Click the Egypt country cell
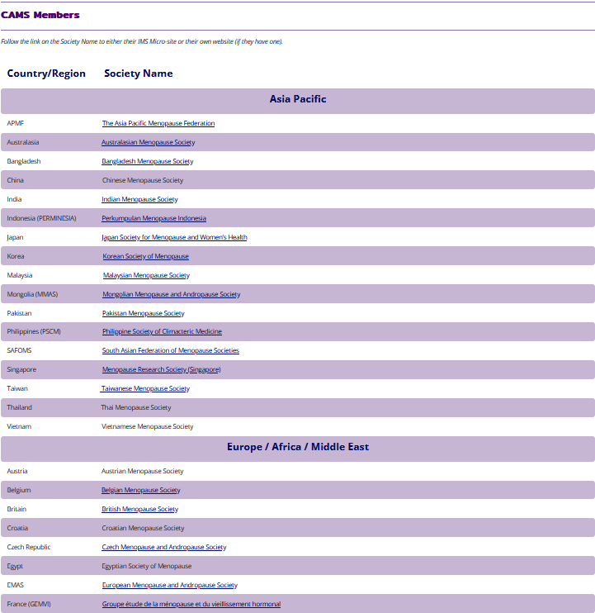The height and width of the screenshot is (613, 595). [x=15, y=566]
